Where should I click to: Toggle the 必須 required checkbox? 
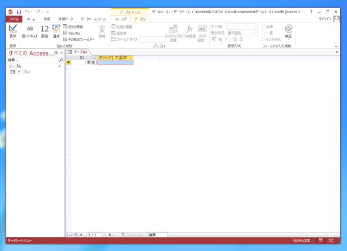pyautogui.click(x=263, y=26)
